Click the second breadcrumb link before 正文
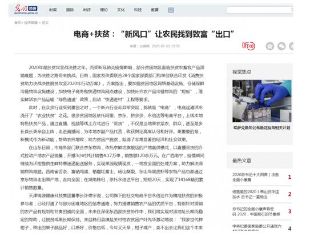 click(31, 22)
